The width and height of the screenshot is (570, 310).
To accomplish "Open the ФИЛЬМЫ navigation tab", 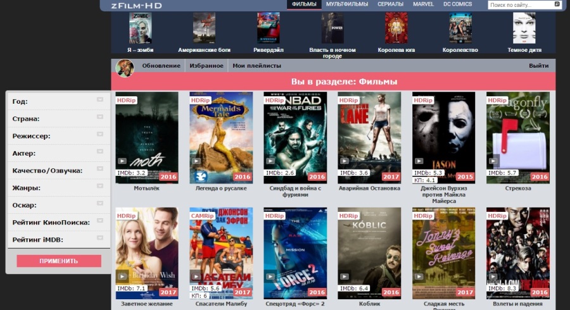I will 304,4.
